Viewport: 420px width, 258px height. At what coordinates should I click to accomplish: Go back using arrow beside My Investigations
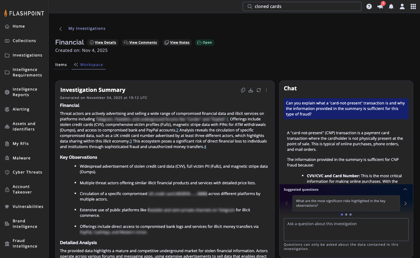coord(60,29)
